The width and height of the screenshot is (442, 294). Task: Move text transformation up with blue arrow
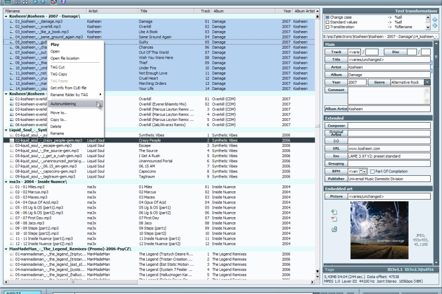[x=435, y=20]
